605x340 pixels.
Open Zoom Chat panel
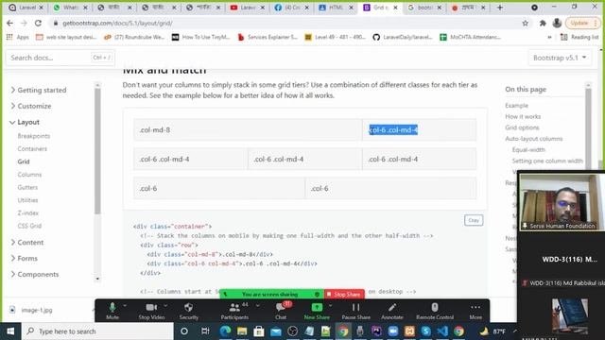[x=281, y=311]
